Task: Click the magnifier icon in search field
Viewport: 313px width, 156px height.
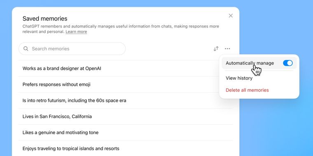Action: (26, 48)
